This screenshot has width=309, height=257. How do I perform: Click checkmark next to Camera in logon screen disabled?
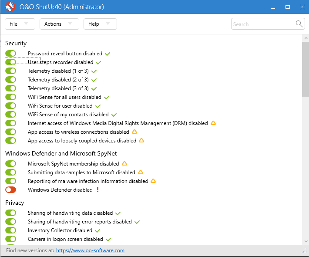(x=108, y=239)
